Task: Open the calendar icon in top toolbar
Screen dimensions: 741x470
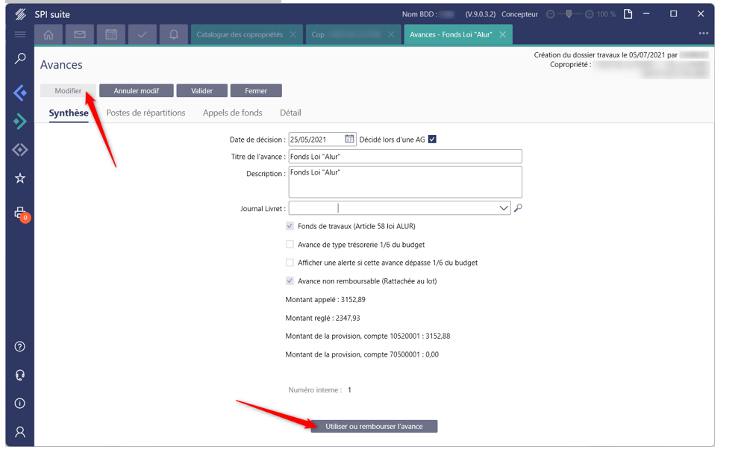Action: [x=110, y=34]
